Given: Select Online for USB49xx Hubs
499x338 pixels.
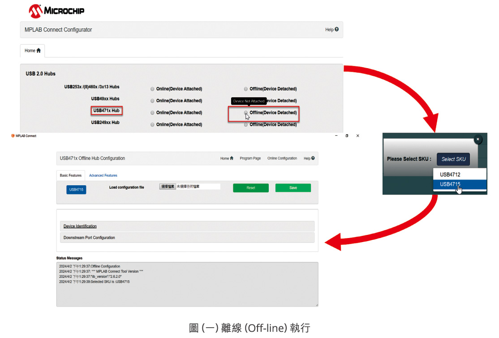Looking at the screenshot, I should pos(152,100).
